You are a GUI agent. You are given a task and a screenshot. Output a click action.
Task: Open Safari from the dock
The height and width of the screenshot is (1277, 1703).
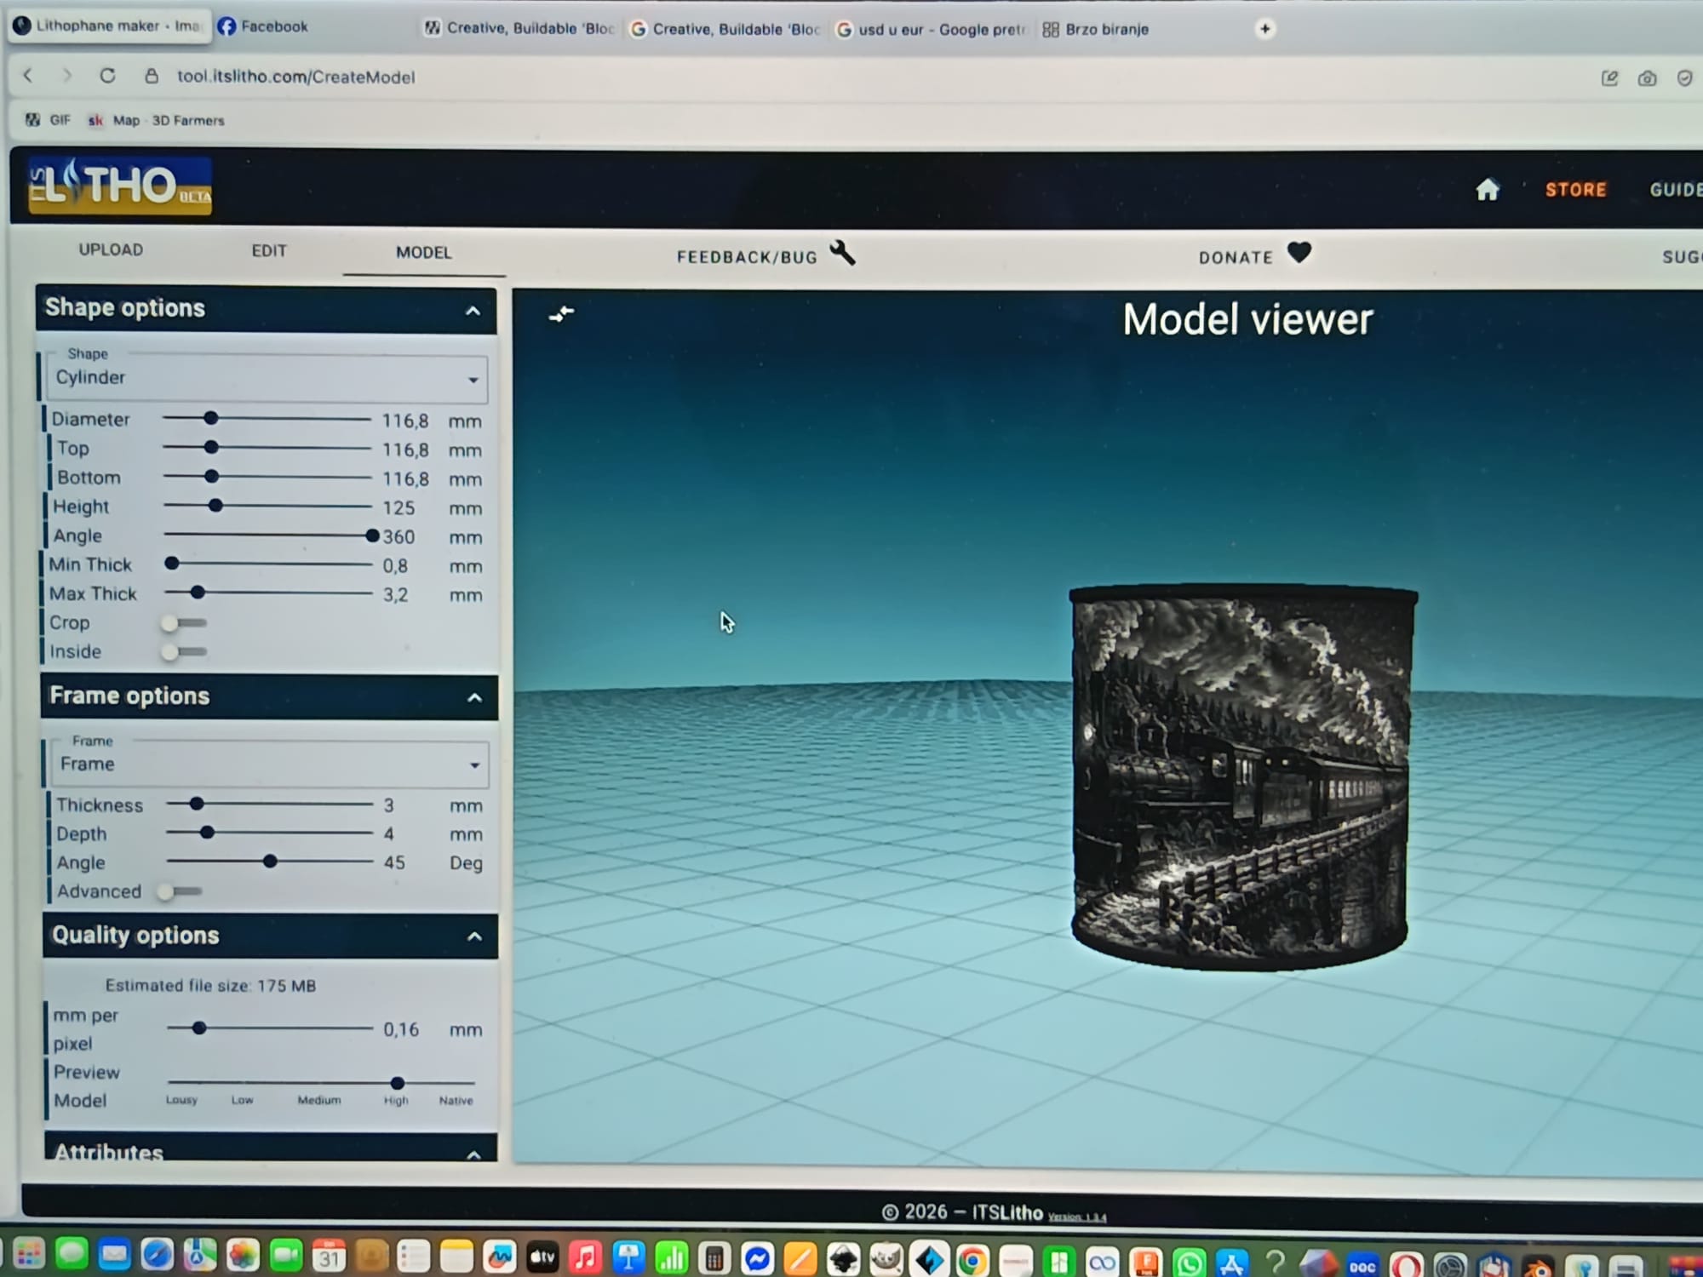coord(158,1255)
